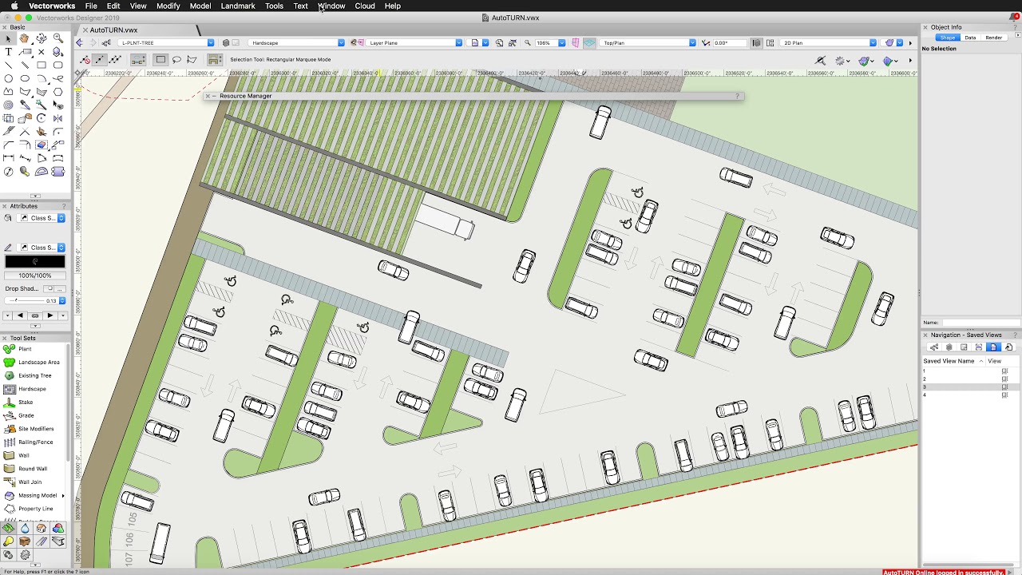Select the Line tool
Screen dimensions: 1022x575
(x=8, y=65)
